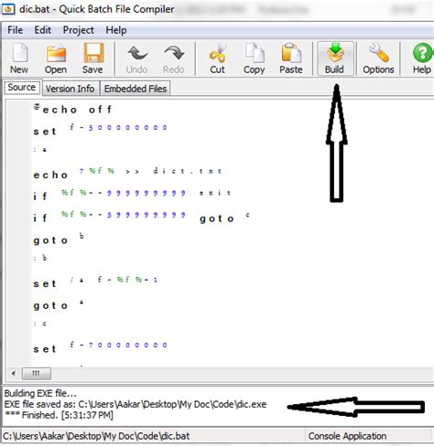The image size is (434, 446).
Task: Paste from clipboard icon
Action: [291, 58]
